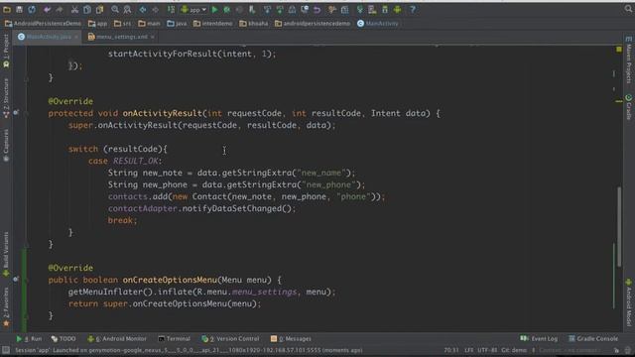This screenshot has height=357, width=635.
Task: Open the Terminal tool window tab
Action: click(x=174, y=339)
